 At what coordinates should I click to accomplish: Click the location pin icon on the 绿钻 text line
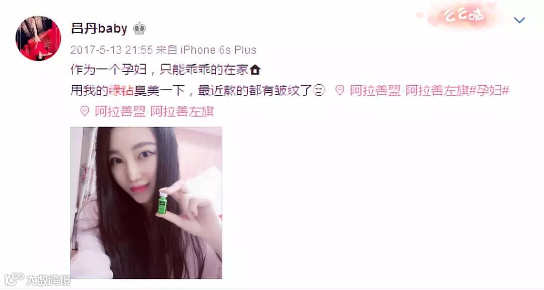point(339,91)
